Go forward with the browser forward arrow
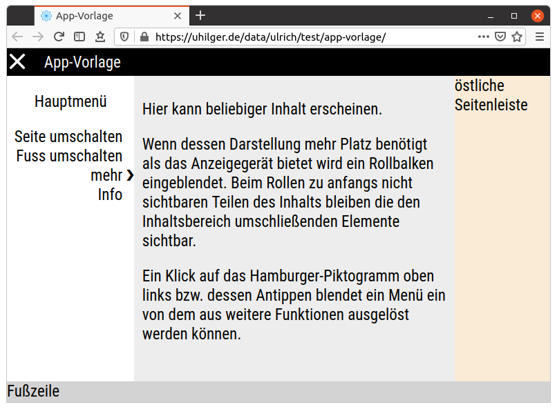 tap(37, 37)
